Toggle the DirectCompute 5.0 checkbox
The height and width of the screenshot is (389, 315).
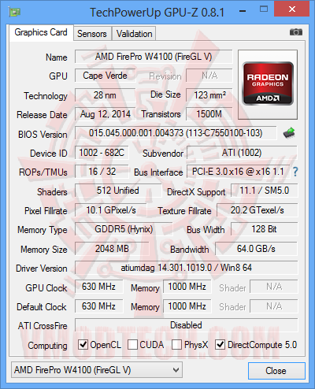coord(220,344)
